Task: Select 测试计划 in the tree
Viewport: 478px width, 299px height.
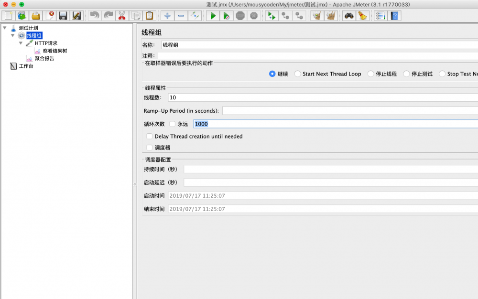Action: pyautogui.click(x=28, y=28)
